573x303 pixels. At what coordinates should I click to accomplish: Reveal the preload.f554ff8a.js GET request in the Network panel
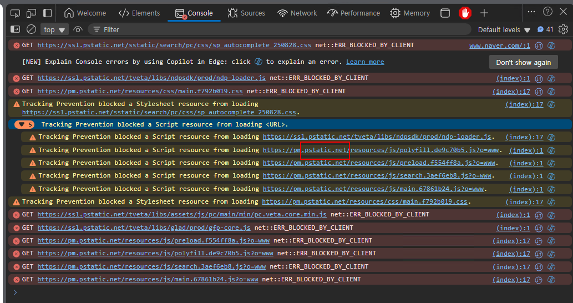(539, 241)
